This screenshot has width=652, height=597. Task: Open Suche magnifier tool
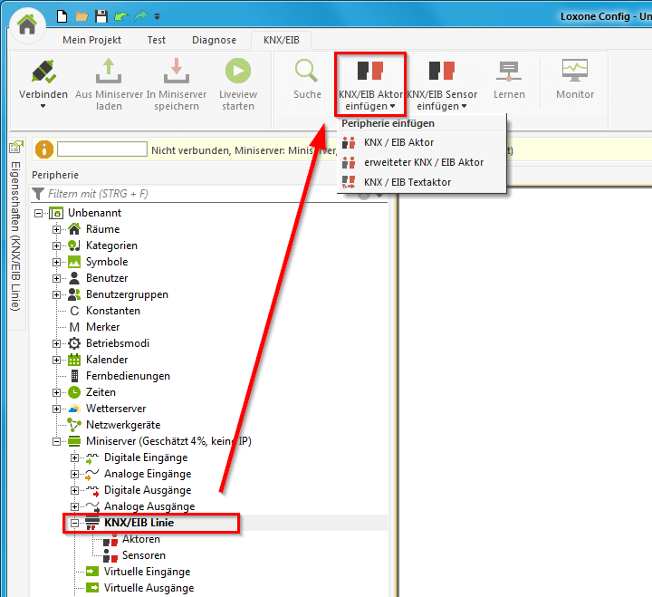307,72
